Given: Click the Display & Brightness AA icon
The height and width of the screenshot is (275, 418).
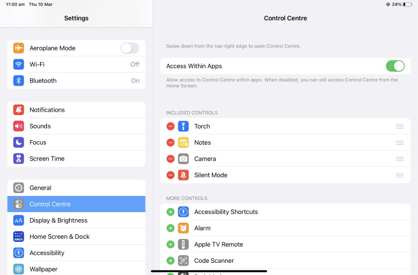Looking at the screenshot, I should (19, 220).
